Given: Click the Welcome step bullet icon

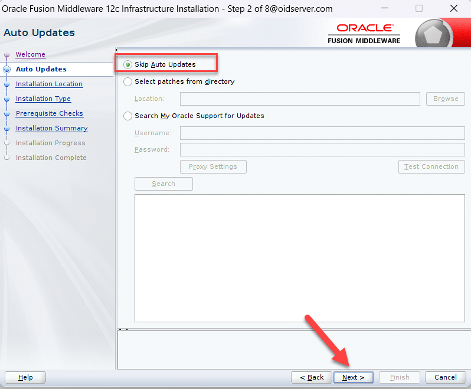Looking at the screenshot, I should click(7, 55).
